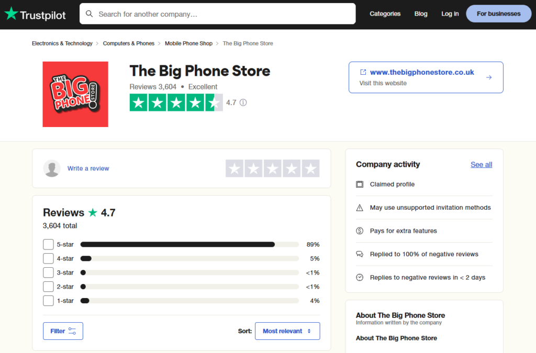Go to Computers & Phones breadcrumb

129,43
